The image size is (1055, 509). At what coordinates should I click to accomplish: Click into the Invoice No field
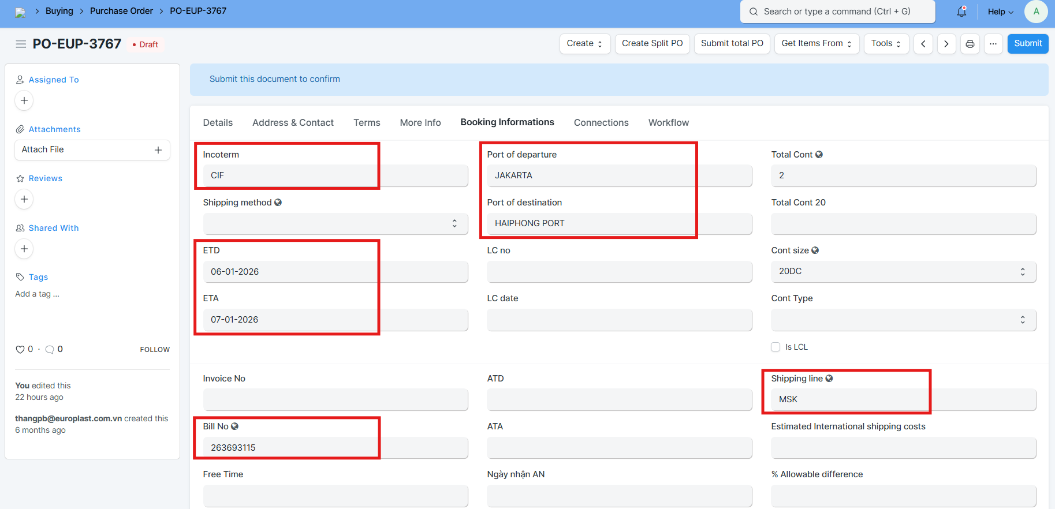[335, 399]
